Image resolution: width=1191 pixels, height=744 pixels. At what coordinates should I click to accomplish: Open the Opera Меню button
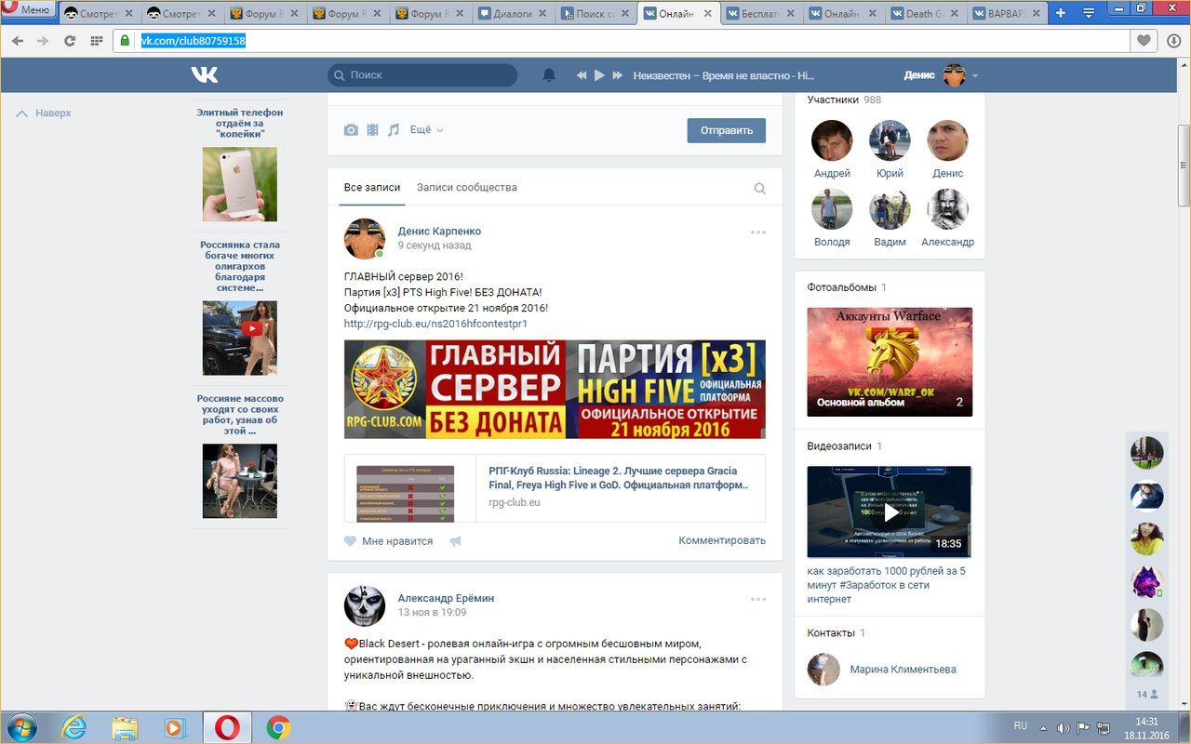tap(28, 10)
